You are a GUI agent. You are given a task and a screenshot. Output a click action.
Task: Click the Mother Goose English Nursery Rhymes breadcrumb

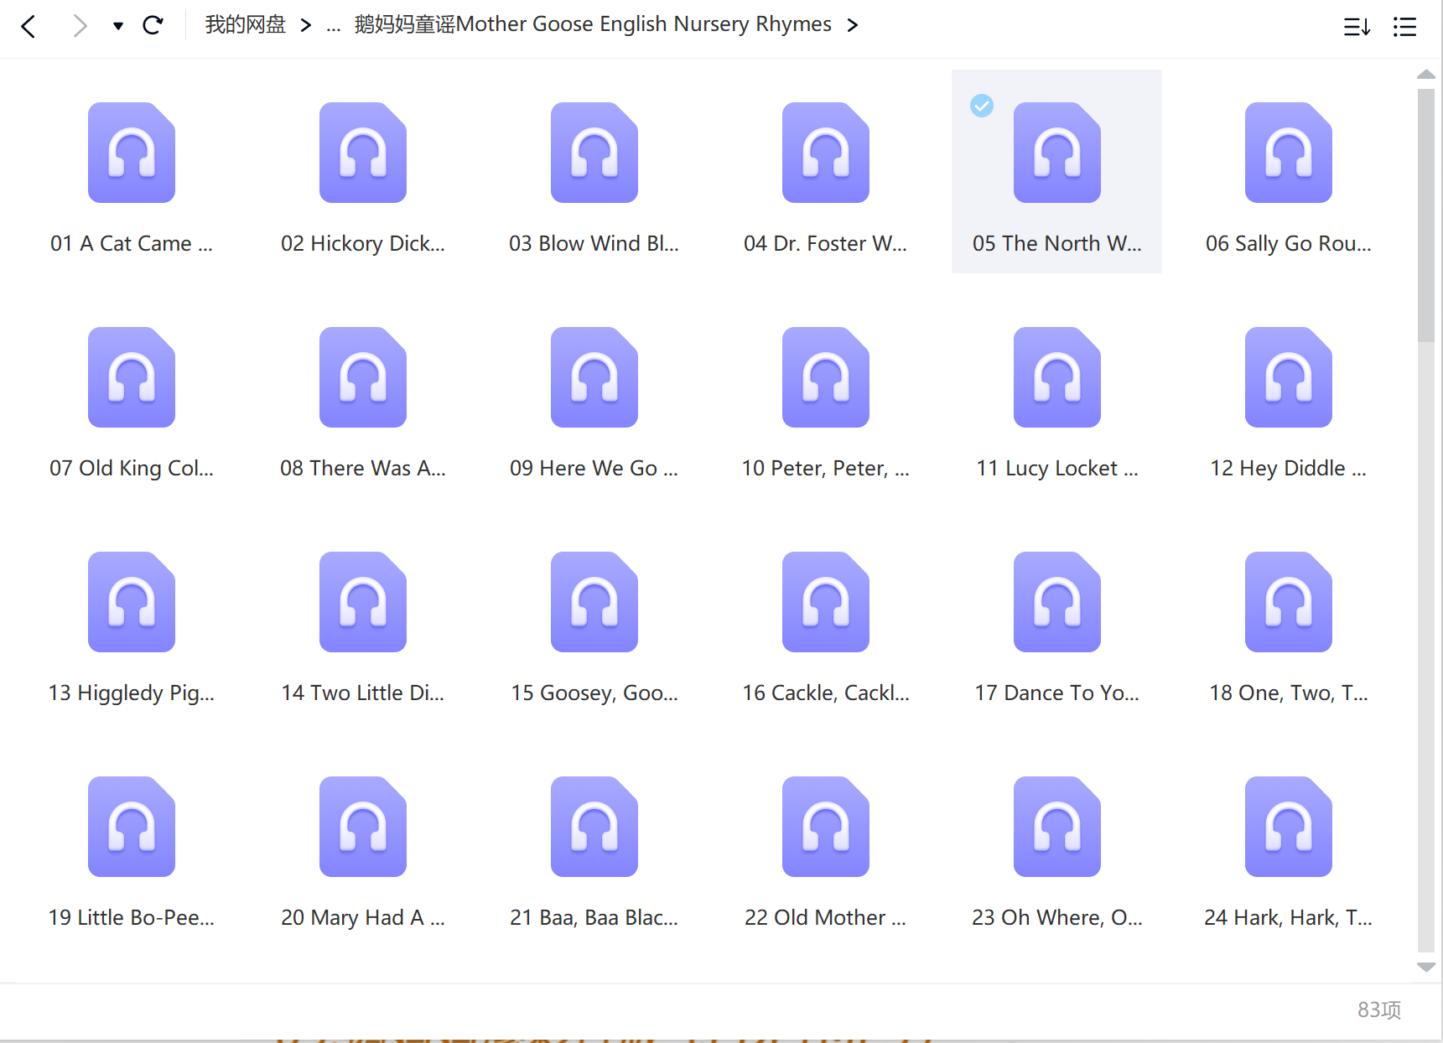592,25
